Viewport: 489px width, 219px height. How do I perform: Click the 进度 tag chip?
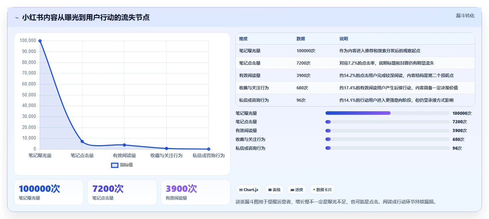tap(297, 190)
